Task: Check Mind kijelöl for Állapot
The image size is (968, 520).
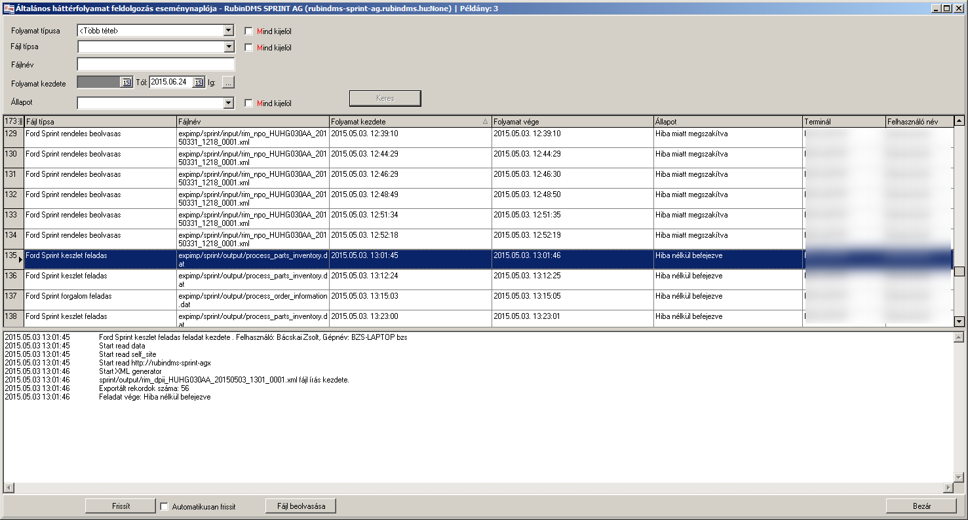Action: [x=248, y=103]
